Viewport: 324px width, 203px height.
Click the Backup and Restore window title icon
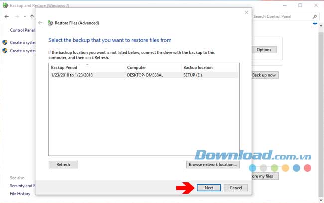(x=5, y=5)
